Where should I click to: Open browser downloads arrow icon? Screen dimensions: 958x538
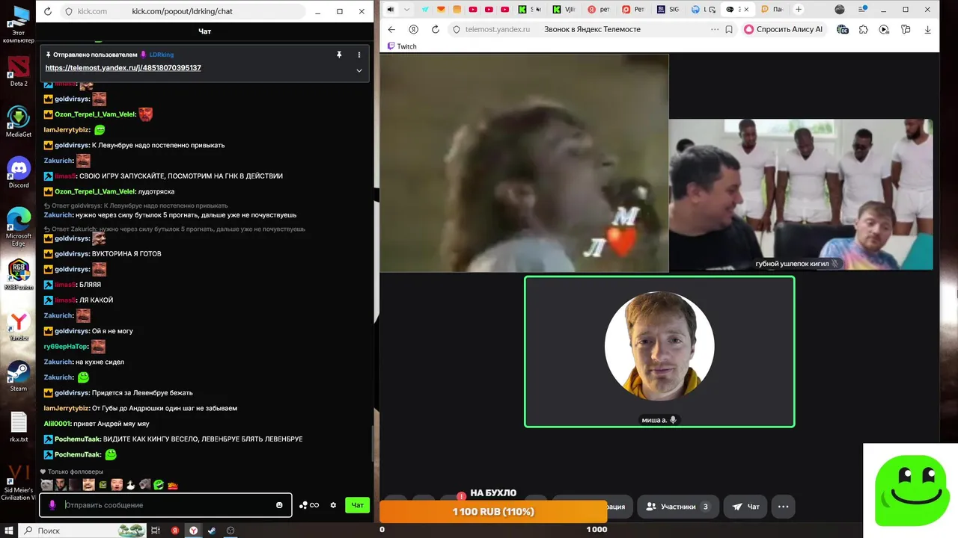click(928, 29)
